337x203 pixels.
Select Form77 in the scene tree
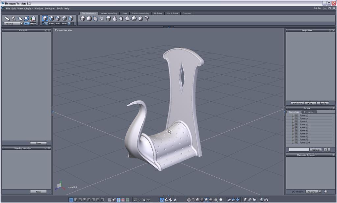click(304, 137)
